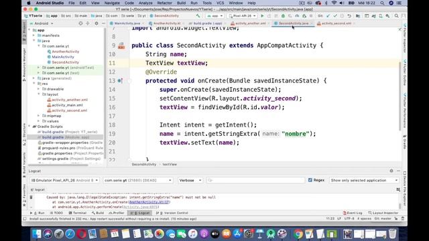Image resolution: width=429 pixels, height=241 pixels.
Task: Click the Apple menu logo
Action: click(28, 3)
